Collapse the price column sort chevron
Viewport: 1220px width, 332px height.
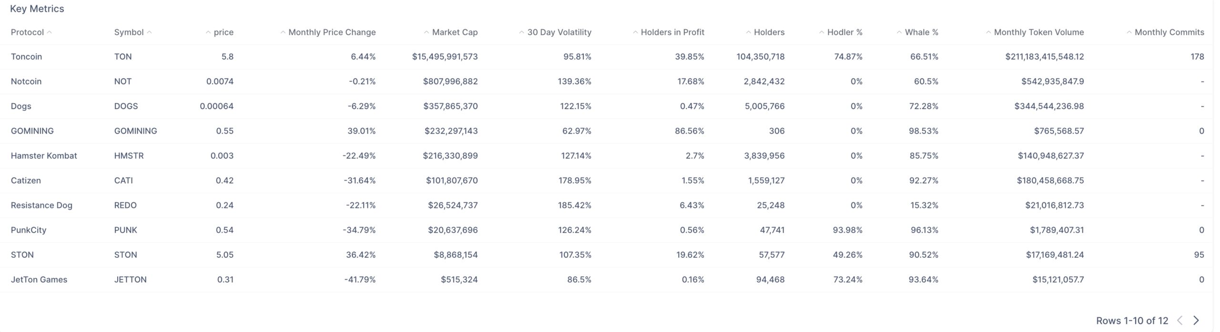(208, 32)
